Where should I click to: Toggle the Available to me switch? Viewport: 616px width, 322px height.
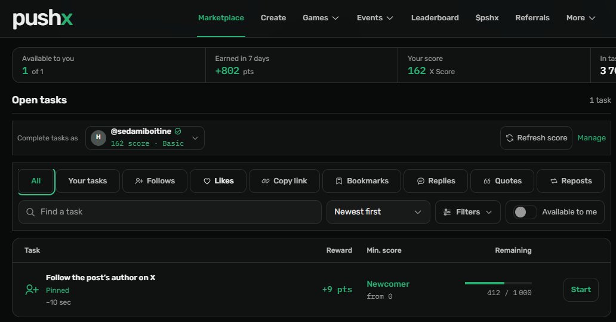[525, 212]
